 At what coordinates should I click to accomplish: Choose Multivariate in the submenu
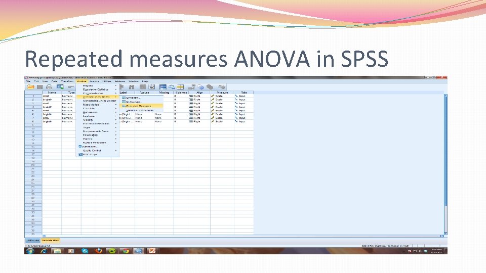[x=141, y=102]
